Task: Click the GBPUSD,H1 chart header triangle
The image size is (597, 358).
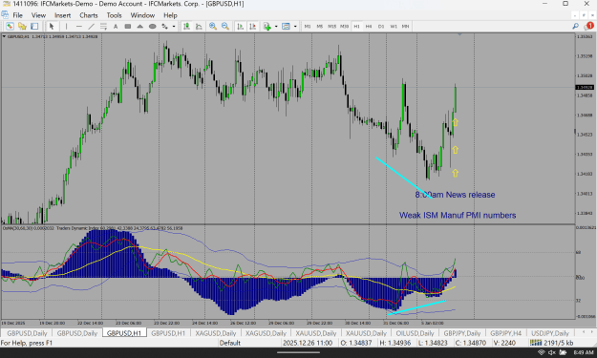Action: coord(4,36)
